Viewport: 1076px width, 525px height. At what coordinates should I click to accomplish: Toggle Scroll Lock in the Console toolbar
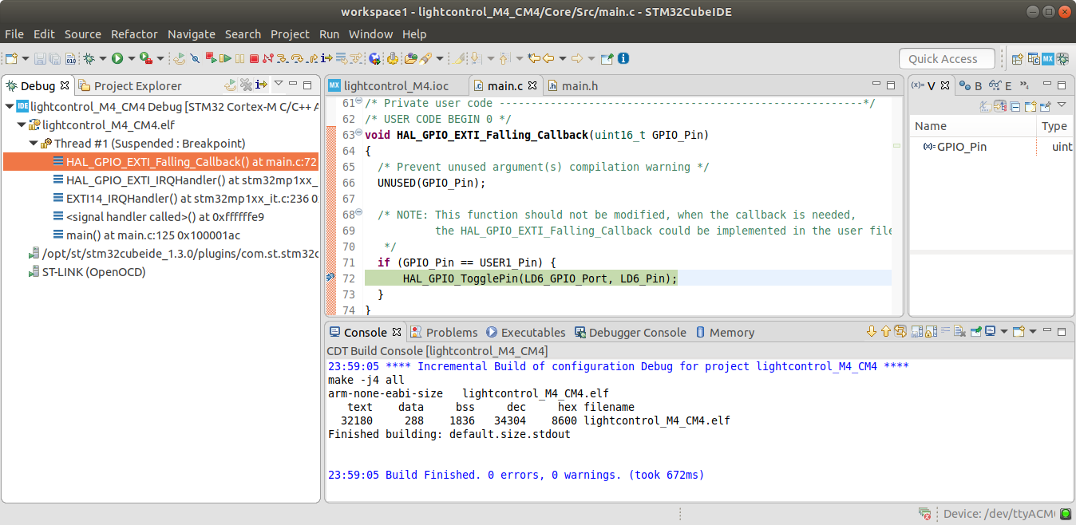tap(931, 331)
